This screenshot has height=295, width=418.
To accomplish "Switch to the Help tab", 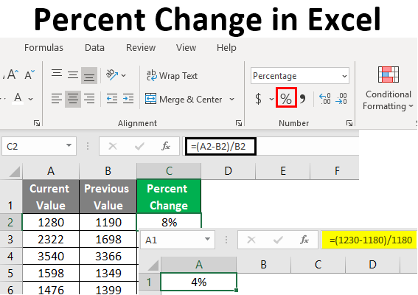I will [x=226, y=48].
